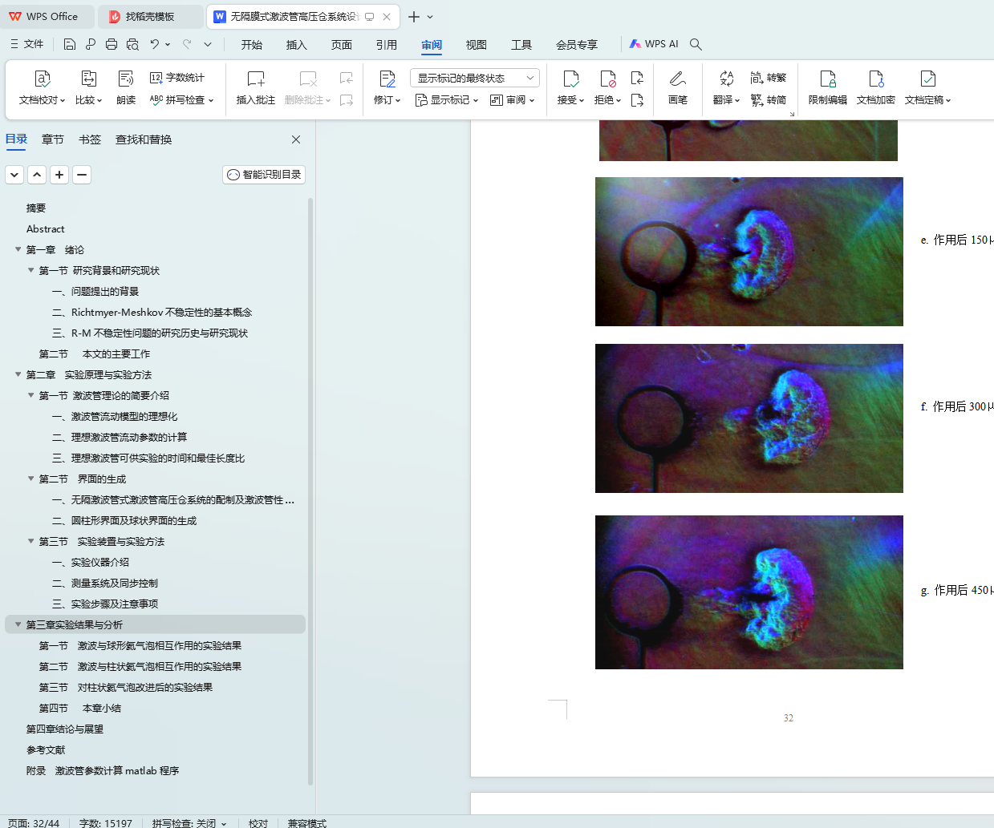Convert text with 转简 button
994x828 pixels.
click(x=769, y=100)
